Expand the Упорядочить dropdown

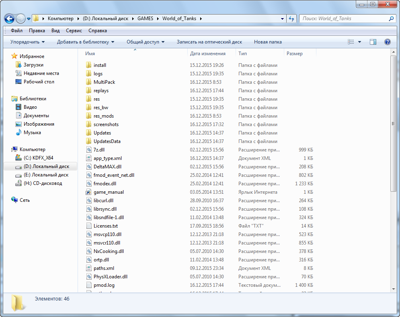(27, 42)
